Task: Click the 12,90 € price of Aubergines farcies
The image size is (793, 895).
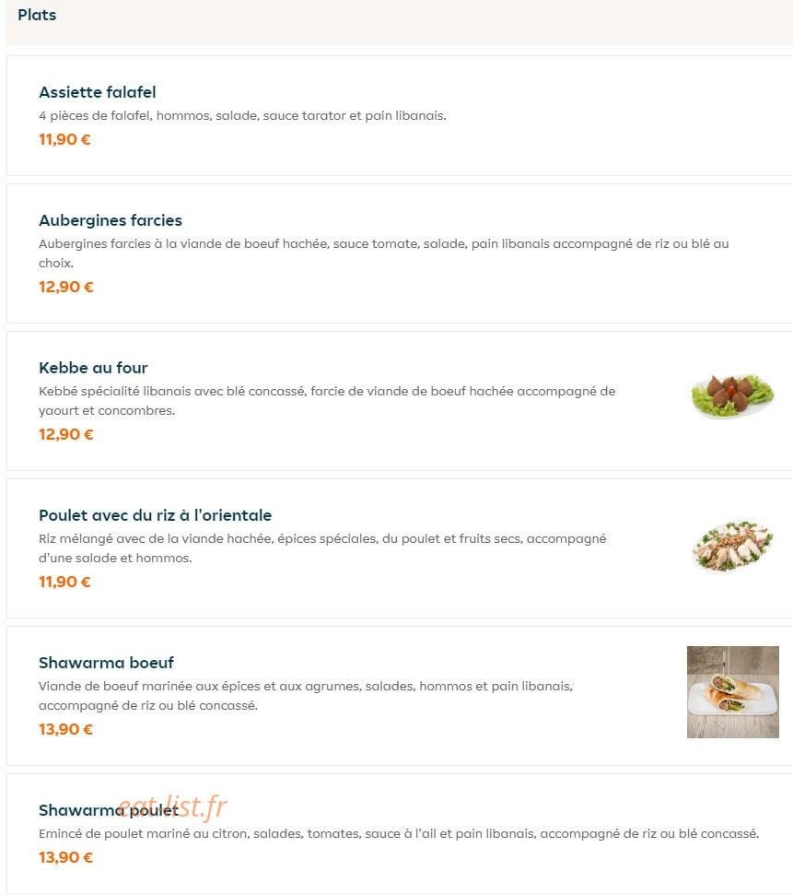Action: pos(65,287)
